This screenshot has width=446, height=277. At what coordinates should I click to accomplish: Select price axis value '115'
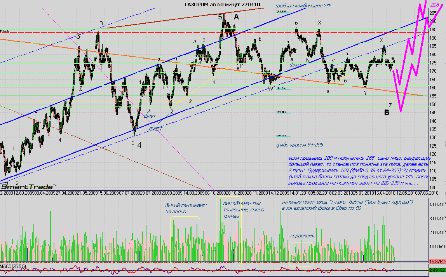pyautogui.click(x=433, y=163)
